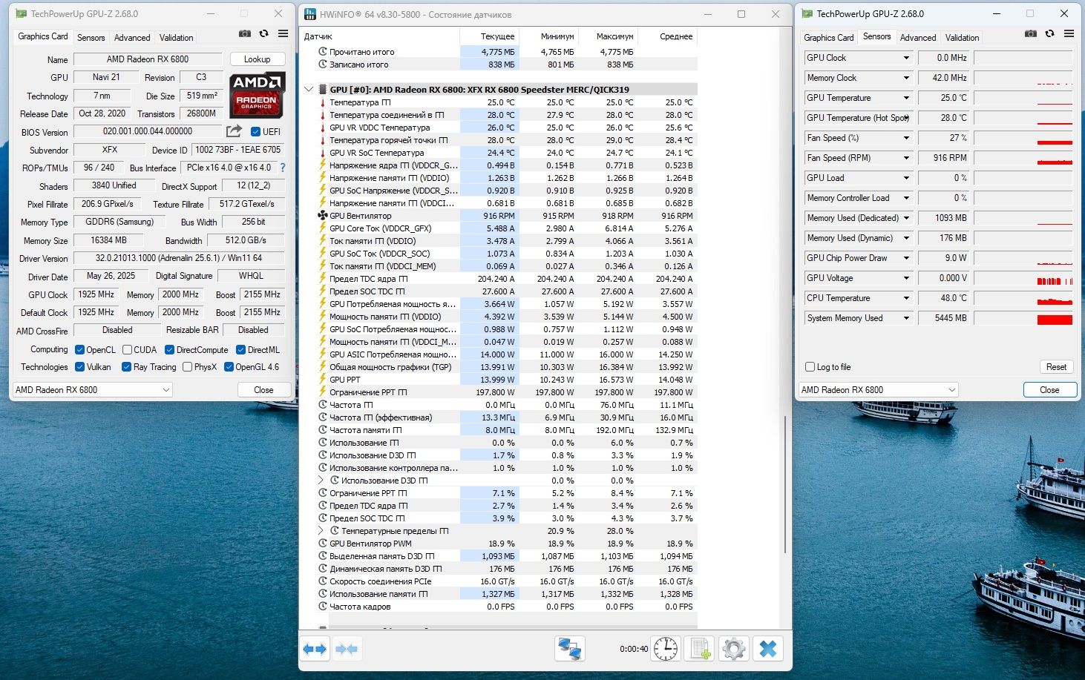The image size is (1085, 680).
Task: Toggle the PhysX checkbox
Action: tap(187, 367)
